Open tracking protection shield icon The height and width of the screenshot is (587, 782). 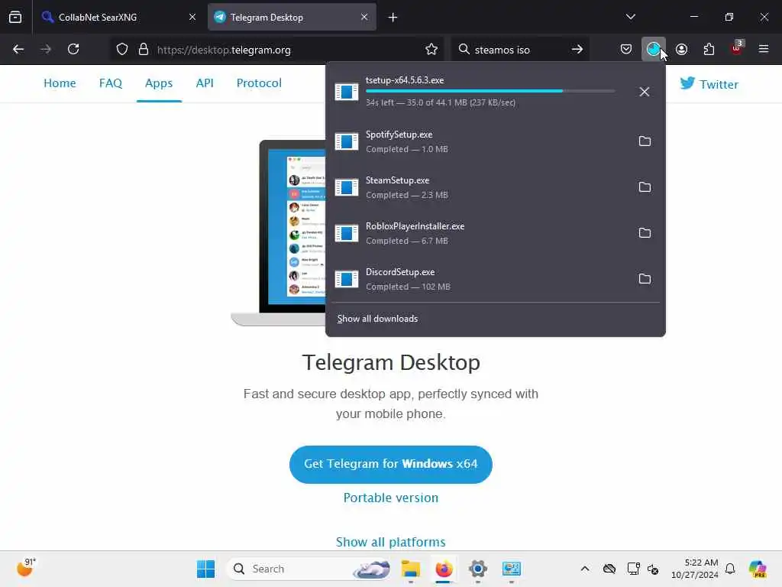pos(121,50)
